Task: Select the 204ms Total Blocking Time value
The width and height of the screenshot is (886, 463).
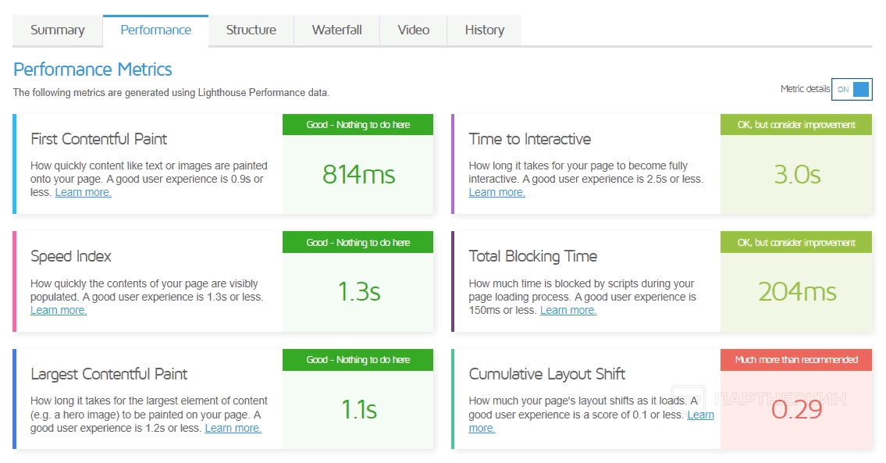Action: (x=796, y=292)
